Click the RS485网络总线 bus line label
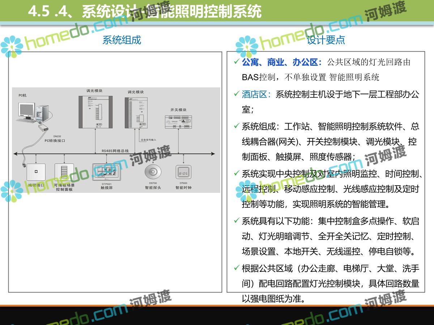The width and height of the screenshot is (434, 325). pyautogui.click(x=115, y=151)
